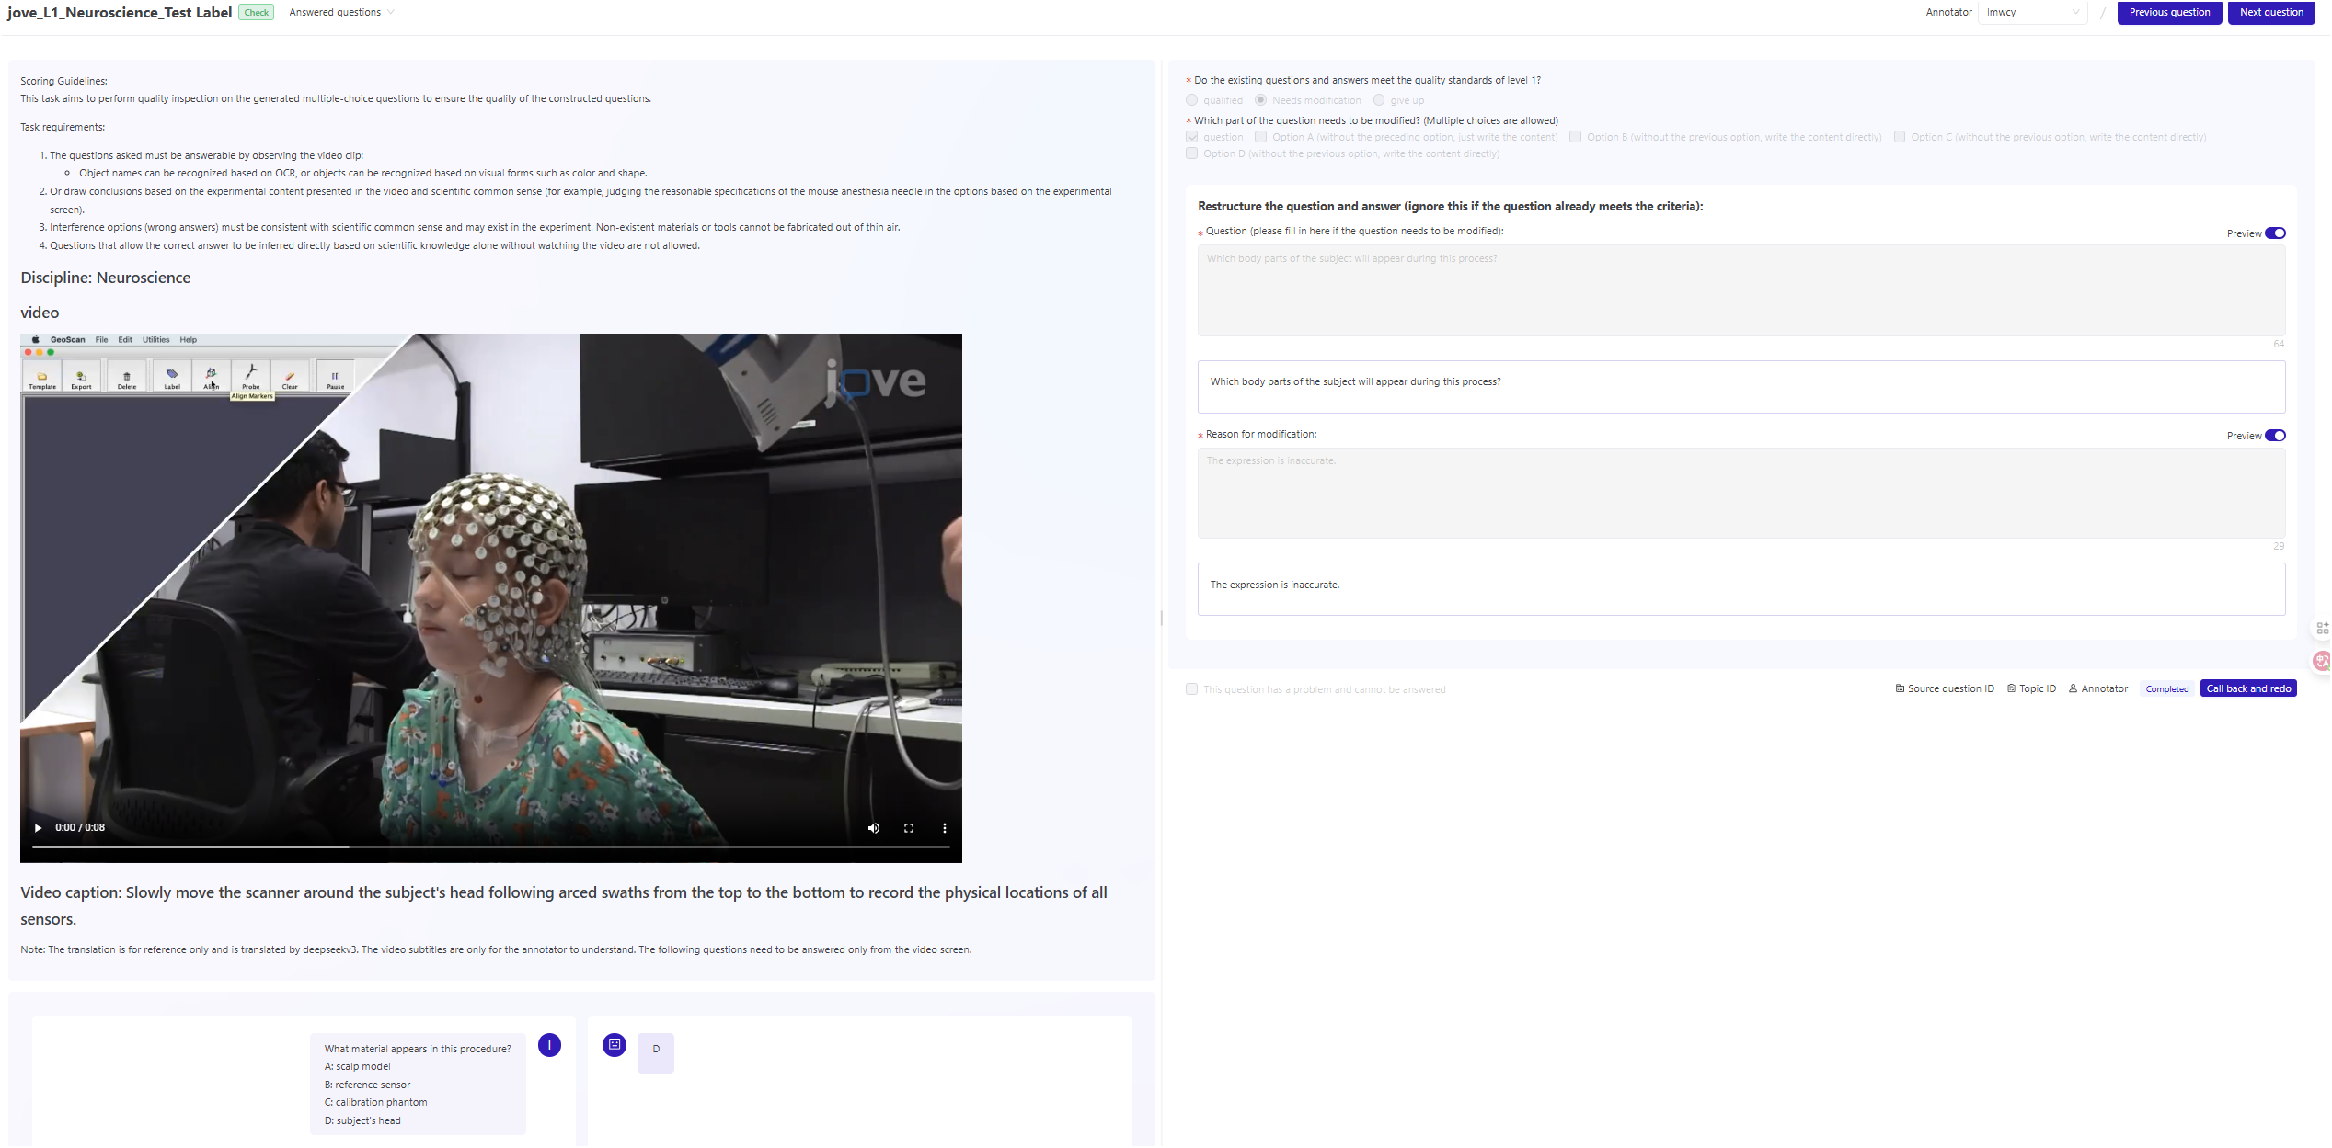Viewport: 2332px width, 1148px height.
Task: Expand the Answered questions dropdown
Action: [341, 12]
